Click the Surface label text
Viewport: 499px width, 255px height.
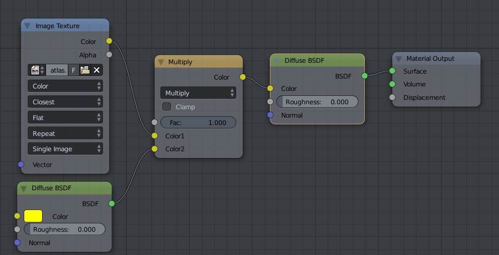click(x=415, y=72)
